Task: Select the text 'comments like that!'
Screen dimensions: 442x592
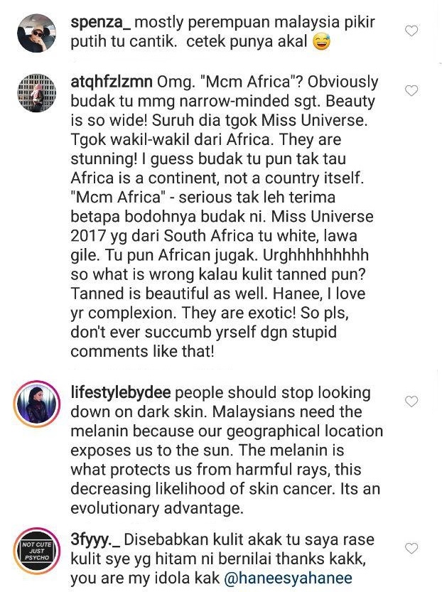Action: (x=142, y=352)
